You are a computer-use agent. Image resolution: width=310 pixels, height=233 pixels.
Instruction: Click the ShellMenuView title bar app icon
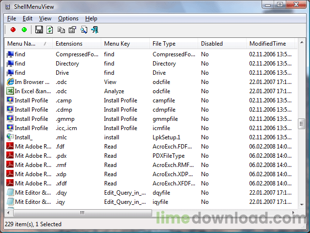(x=8, y=7)
